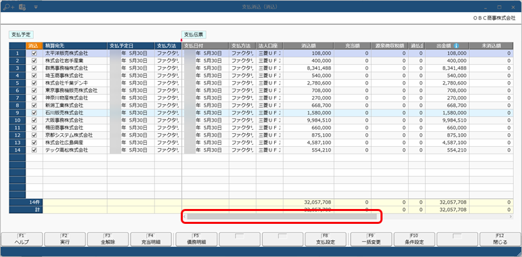Select row number 9 header
This screenshot has width=522, height=257.
pos(18,113)
